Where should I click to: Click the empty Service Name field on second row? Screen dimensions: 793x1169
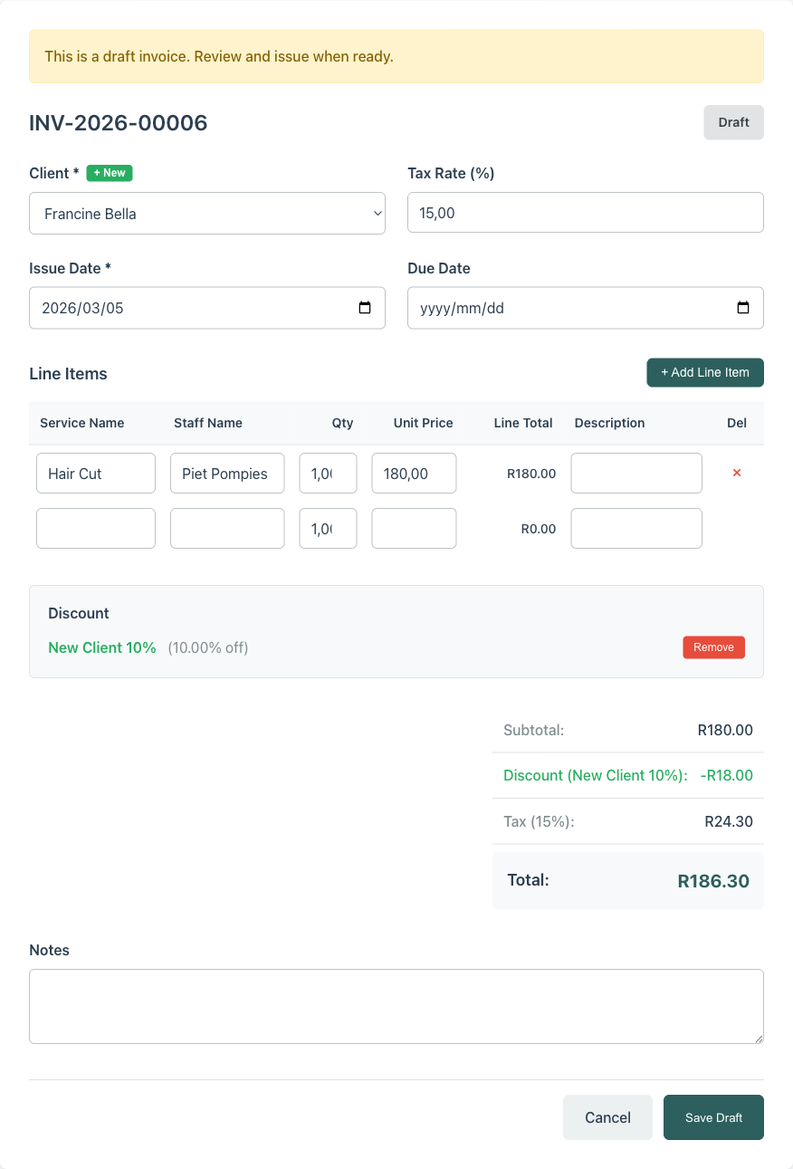point(95,528)
